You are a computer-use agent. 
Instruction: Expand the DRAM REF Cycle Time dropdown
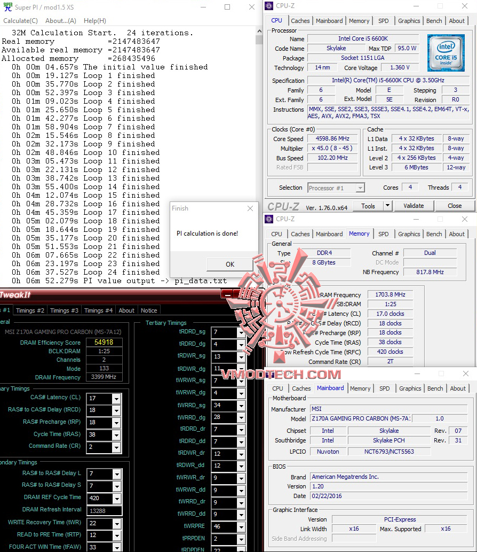coord(117,499)
